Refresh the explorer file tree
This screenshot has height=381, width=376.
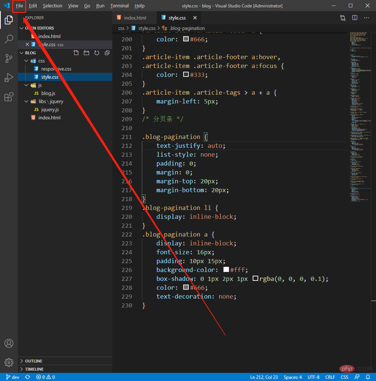coord(97,53)
